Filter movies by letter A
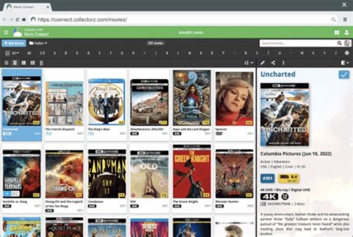This screenshot has width=353, height=237. 54,53
